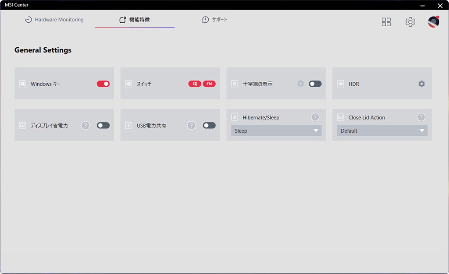Open MSI Center settings gear
The image size is (449, 274).
pyautogui.click(x=410, y=22)
